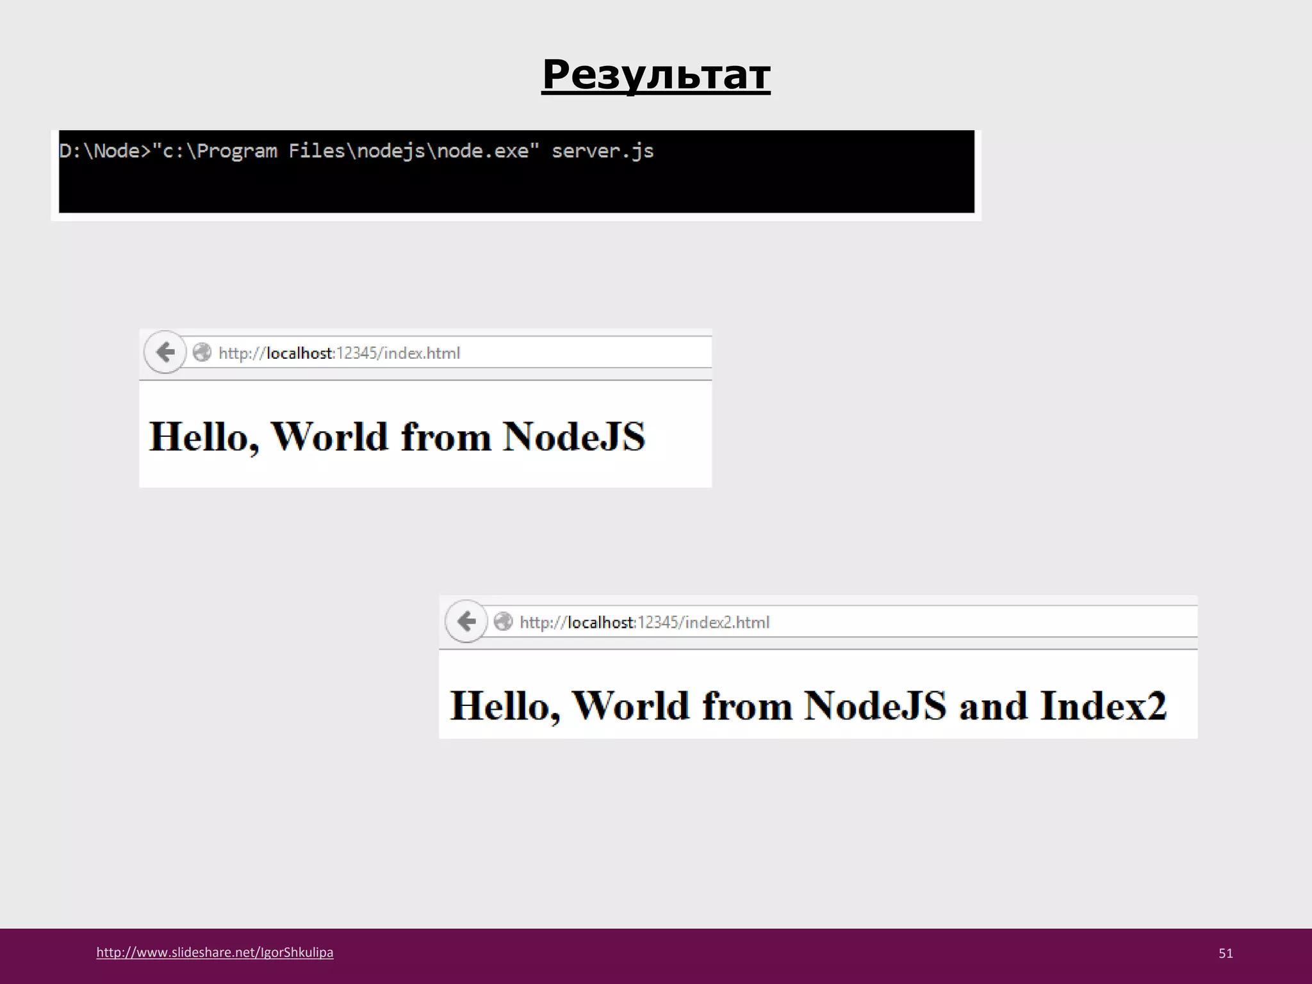Click back arrow in index2.html browser
The image size is (1312, 984).
466,621
